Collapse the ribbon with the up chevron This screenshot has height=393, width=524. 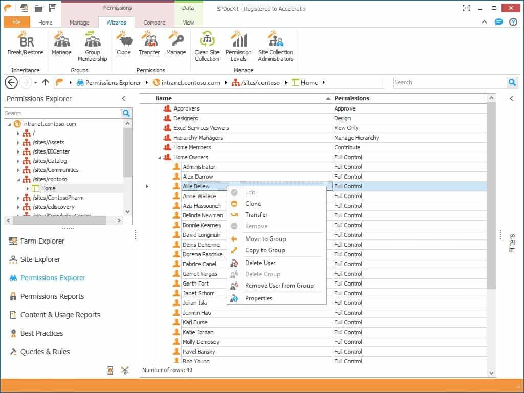[484, 23]
